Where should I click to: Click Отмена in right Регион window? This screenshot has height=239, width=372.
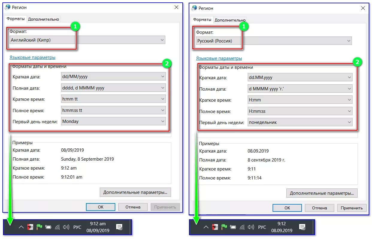point(320,208)
